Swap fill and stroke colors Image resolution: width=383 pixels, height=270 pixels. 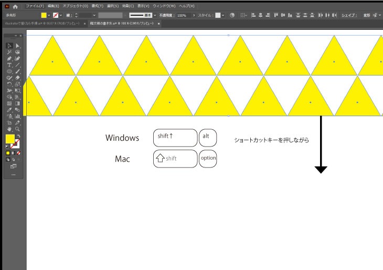18,136
